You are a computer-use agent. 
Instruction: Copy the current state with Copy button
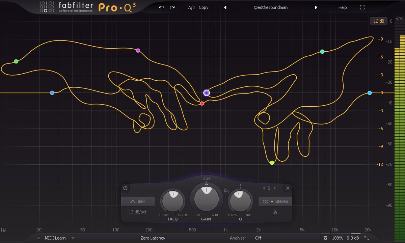(x=204, y=7)
